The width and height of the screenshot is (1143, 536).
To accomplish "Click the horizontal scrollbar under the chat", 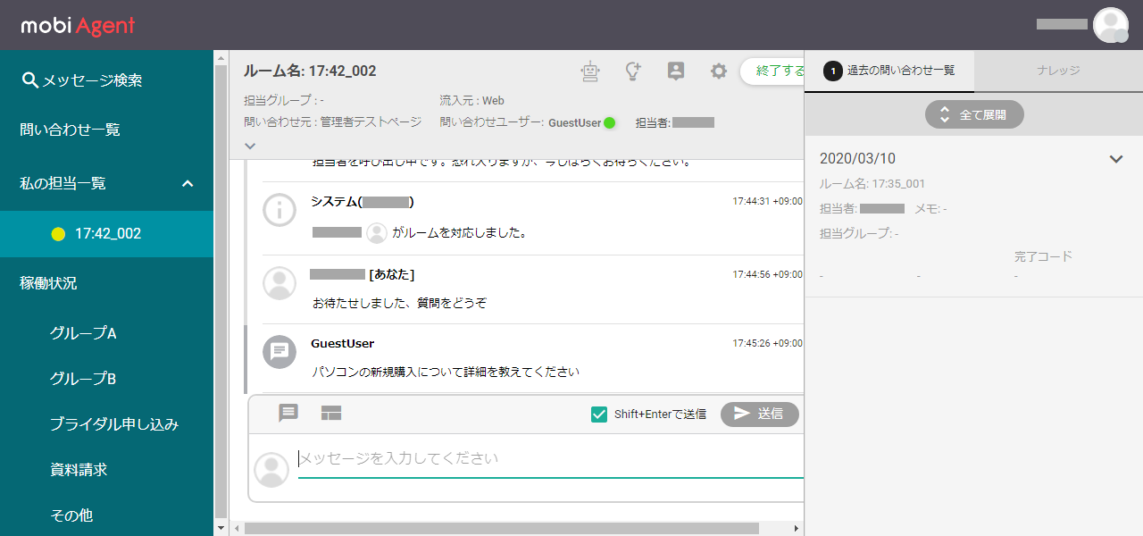I will click(502, 528).
